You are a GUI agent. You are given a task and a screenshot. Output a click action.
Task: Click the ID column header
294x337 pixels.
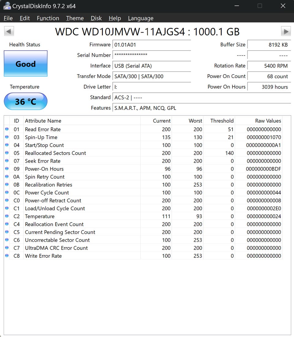click(17, 121)
